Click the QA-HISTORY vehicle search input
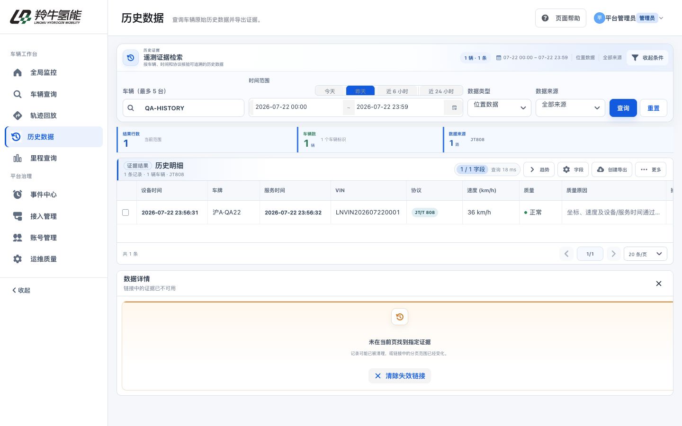 pos(183,108)
